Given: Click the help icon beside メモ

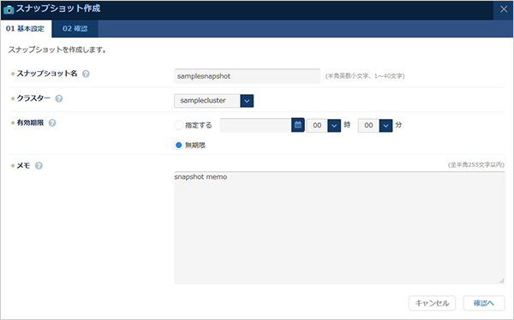Looking at the screenshot, I should click(x=39, y=166).
